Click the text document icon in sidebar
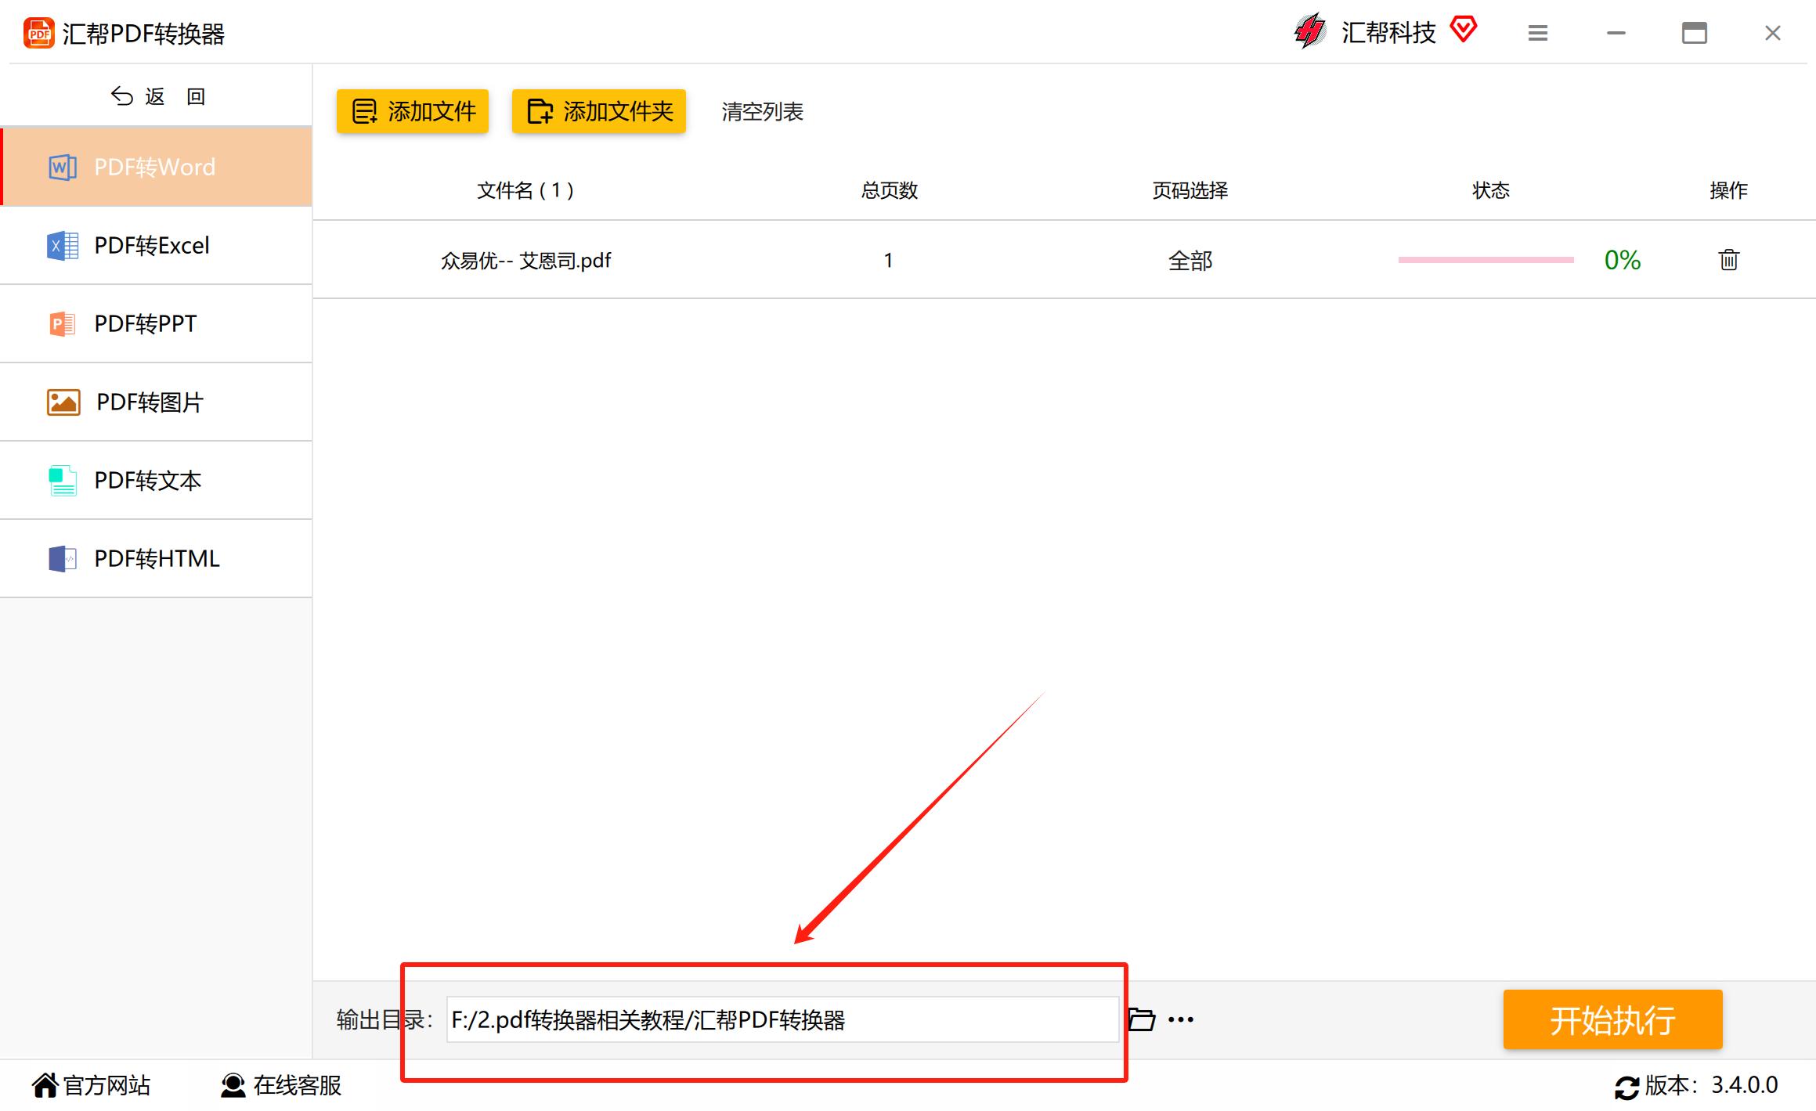This screenshot has width=1816, height=1111. 63,480
